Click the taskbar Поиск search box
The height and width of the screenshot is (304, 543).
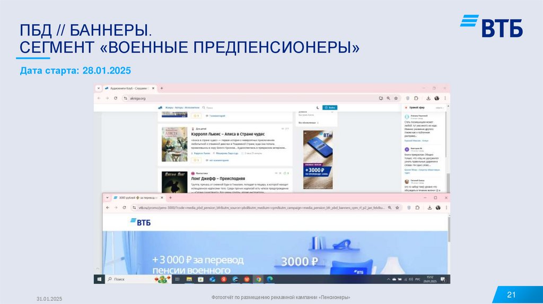point(138,279)
